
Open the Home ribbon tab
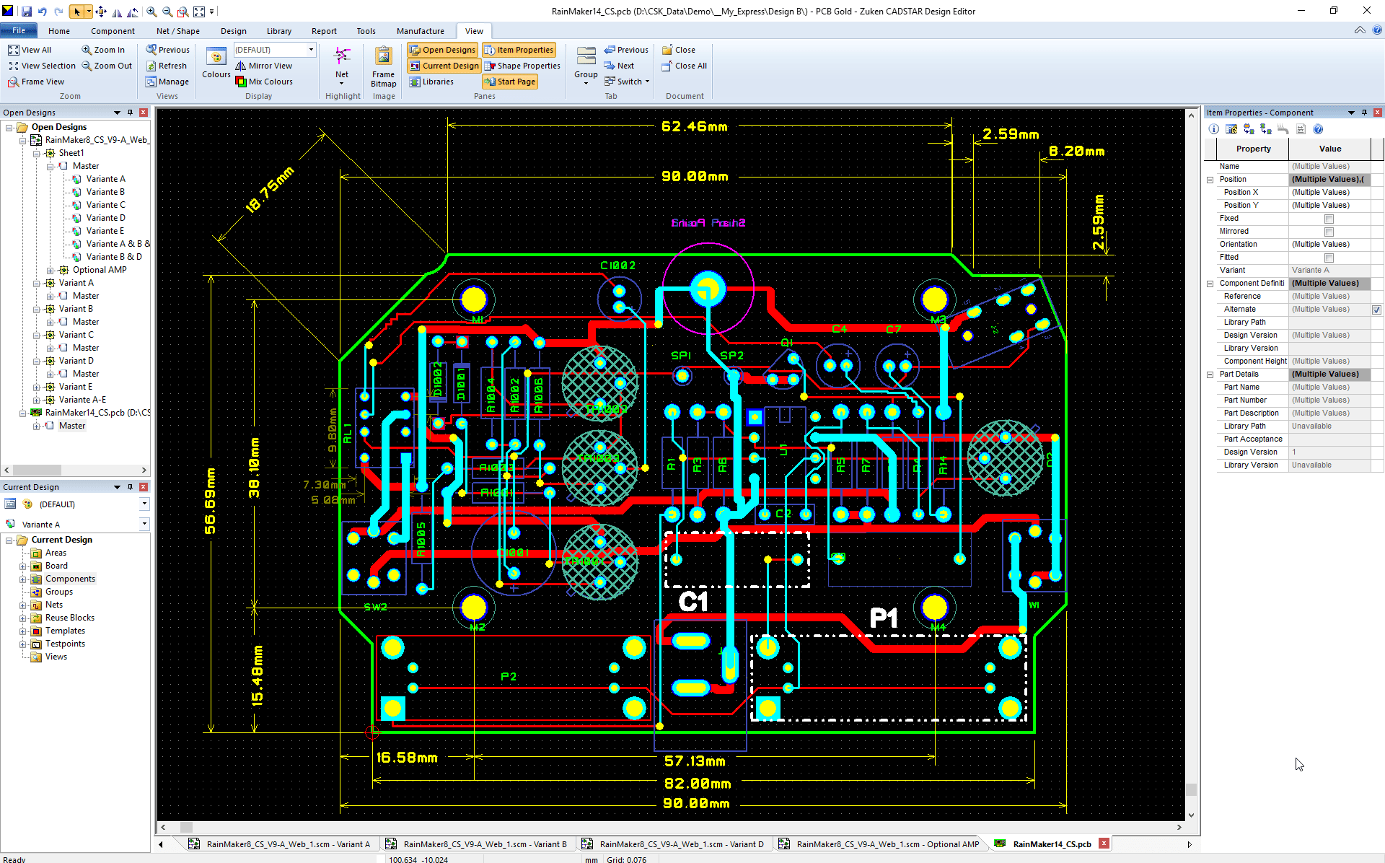pyautogui.click(x=59, y=31)
